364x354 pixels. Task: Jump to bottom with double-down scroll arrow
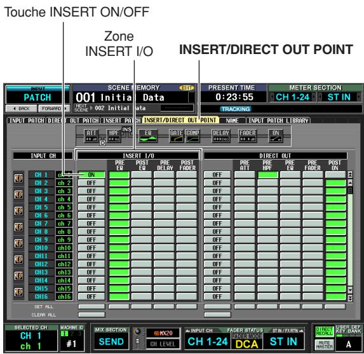point(350,297)
